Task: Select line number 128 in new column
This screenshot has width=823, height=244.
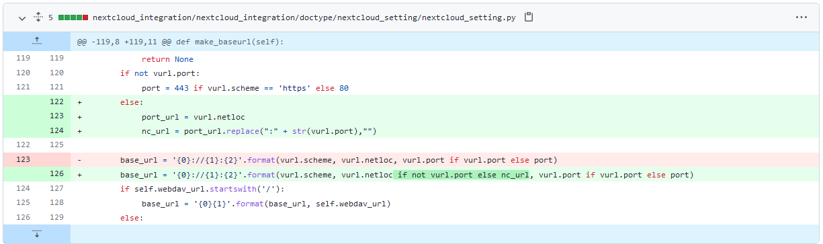Action: tap(56, 203)
